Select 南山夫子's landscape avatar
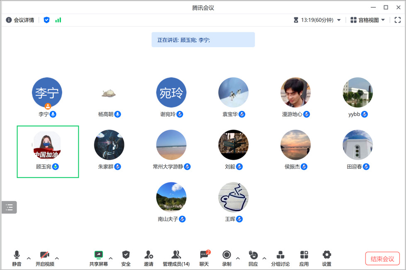This screenshot has height=270, width=406. (171, 198)
